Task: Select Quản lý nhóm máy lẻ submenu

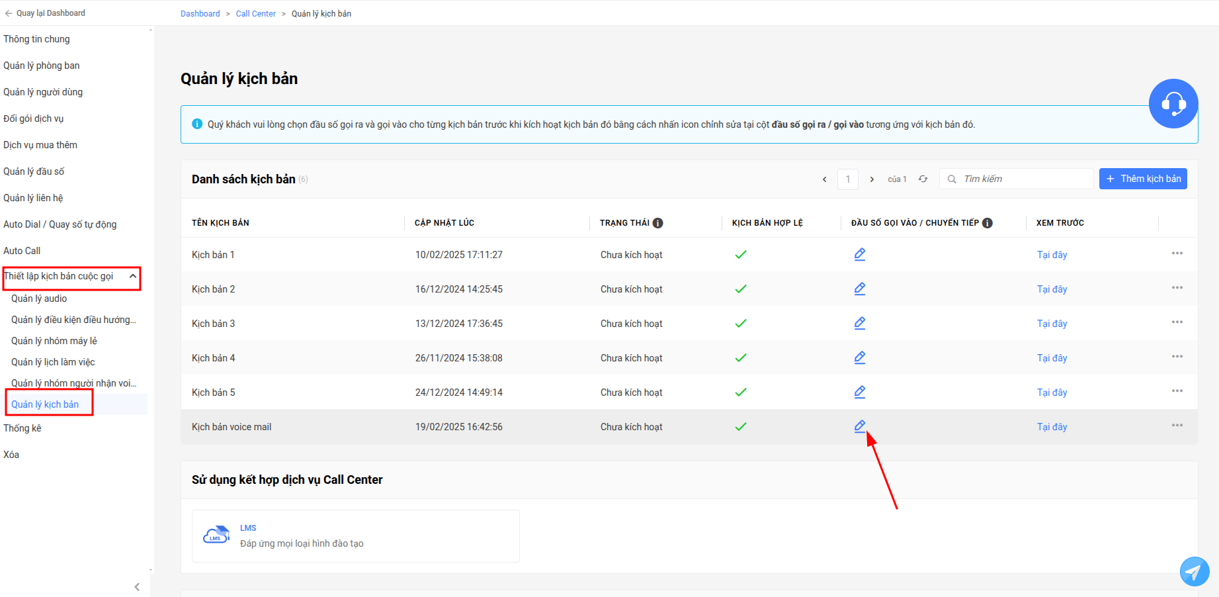Action: click(x=54, y=341)
